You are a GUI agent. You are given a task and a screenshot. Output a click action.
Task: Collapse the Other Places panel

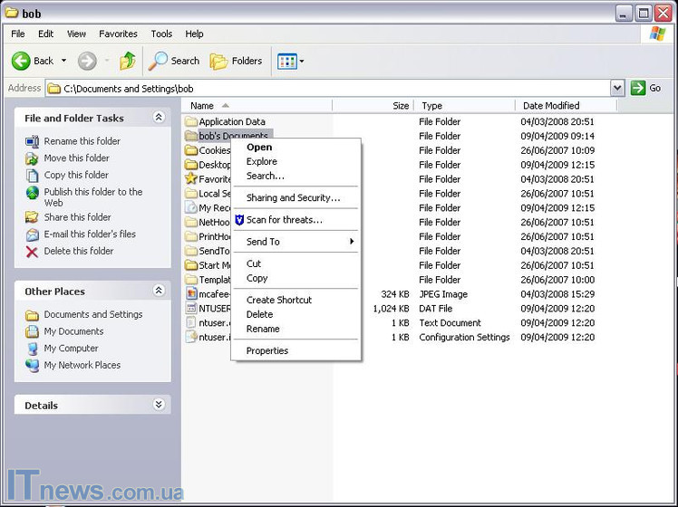pos(159,292)
